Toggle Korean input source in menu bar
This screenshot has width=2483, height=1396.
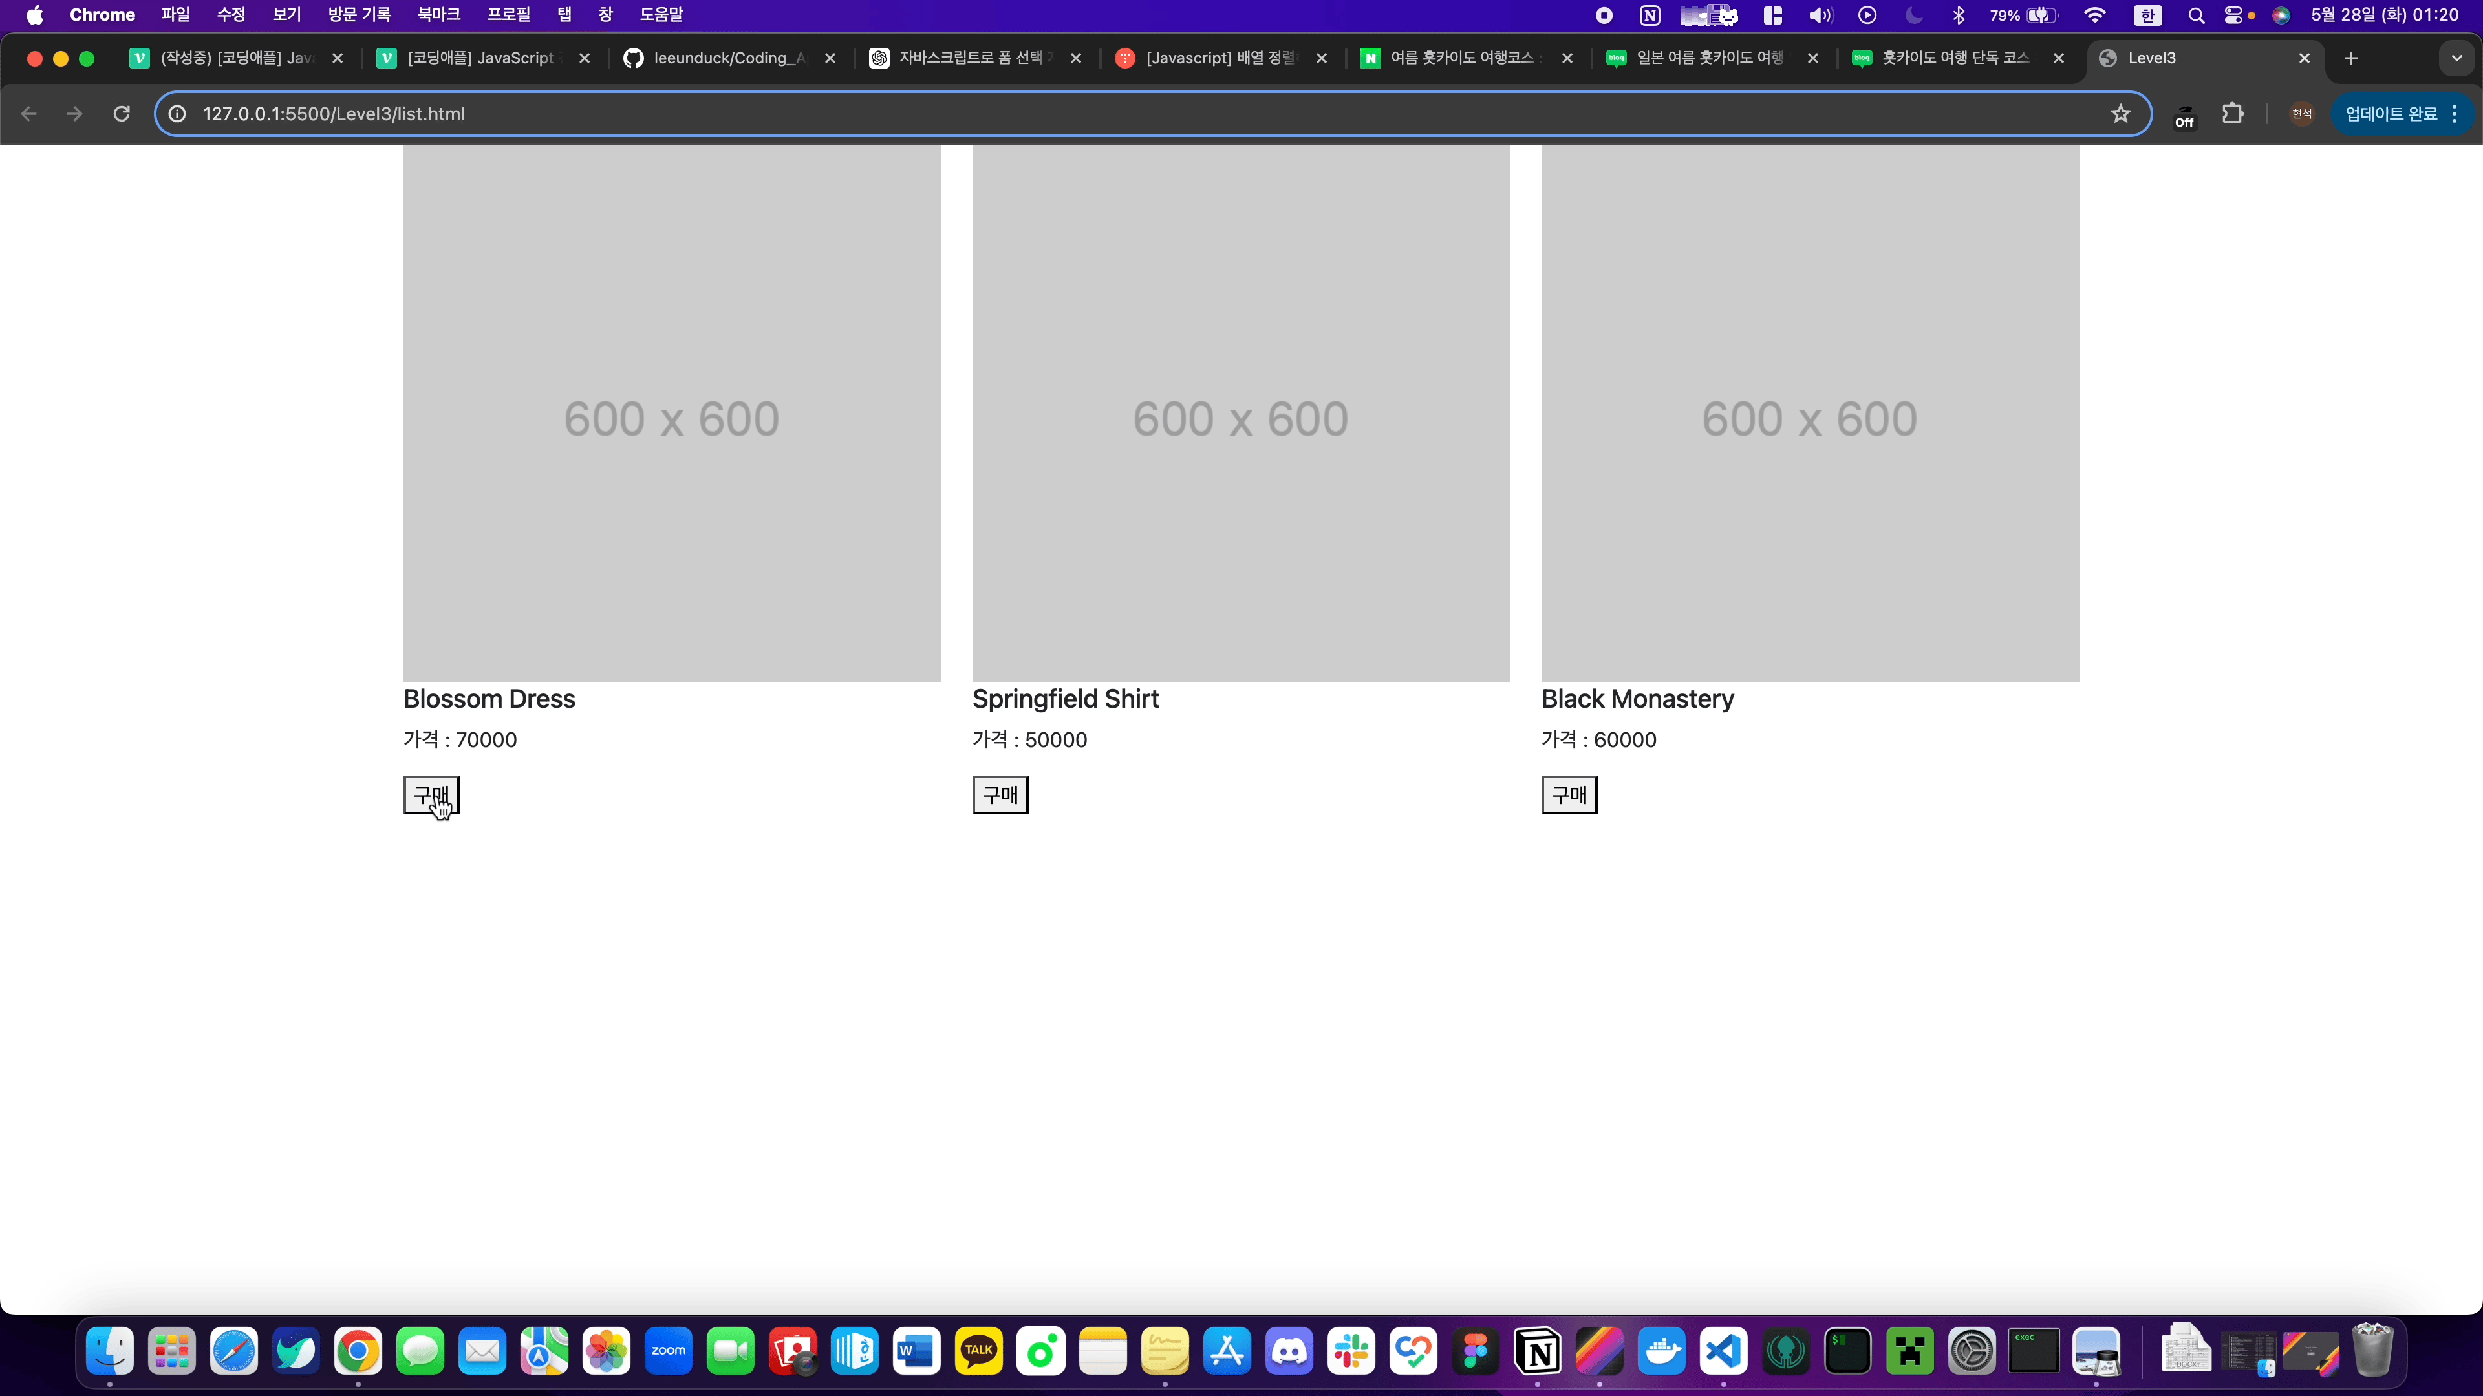(2147, 14)
